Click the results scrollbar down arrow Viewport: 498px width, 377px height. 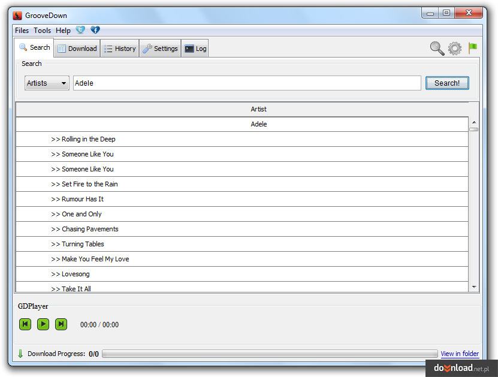[x=474, y=287]
